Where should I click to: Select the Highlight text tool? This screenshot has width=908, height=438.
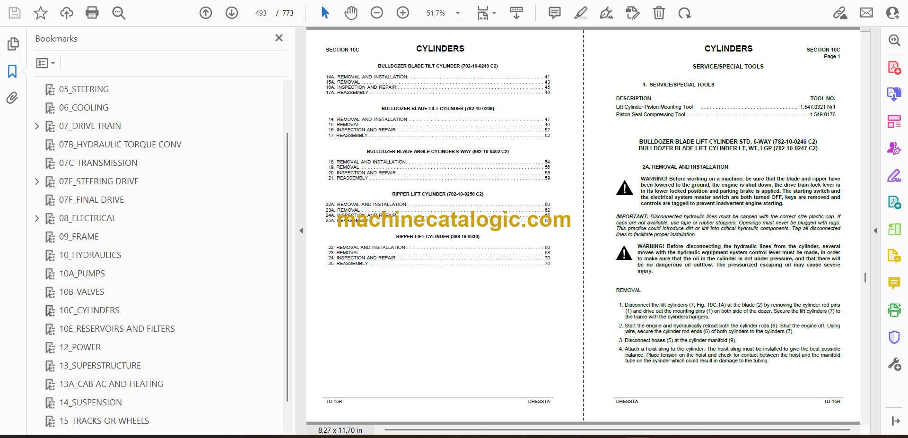click(581, 13)
